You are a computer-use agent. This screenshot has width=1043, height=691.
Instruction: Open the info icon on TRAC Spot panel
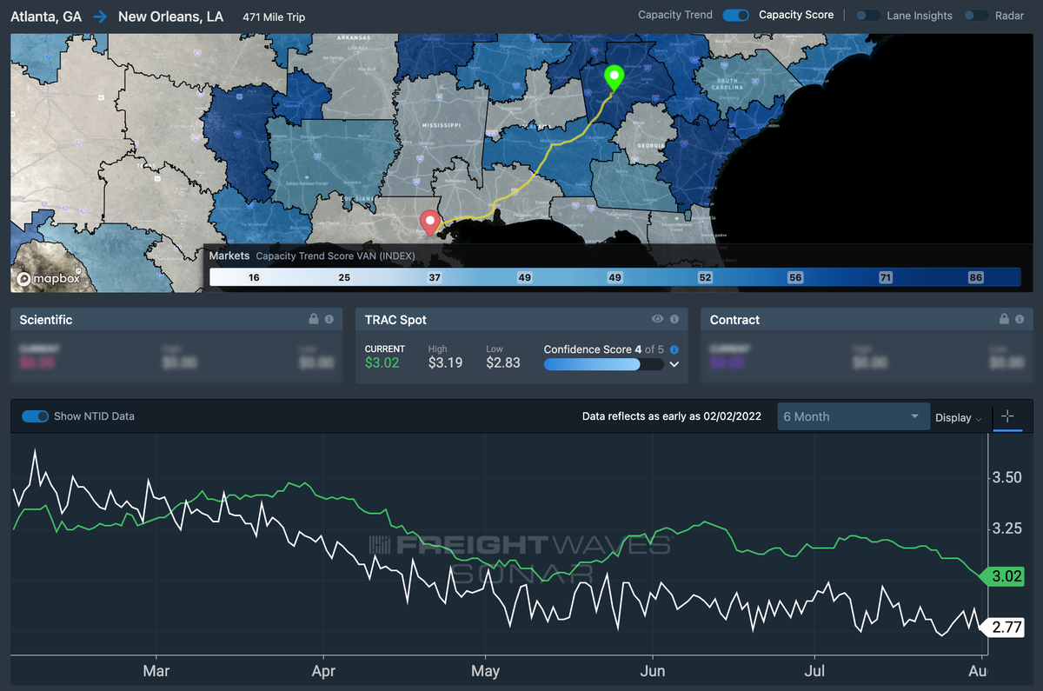[674, 320]
